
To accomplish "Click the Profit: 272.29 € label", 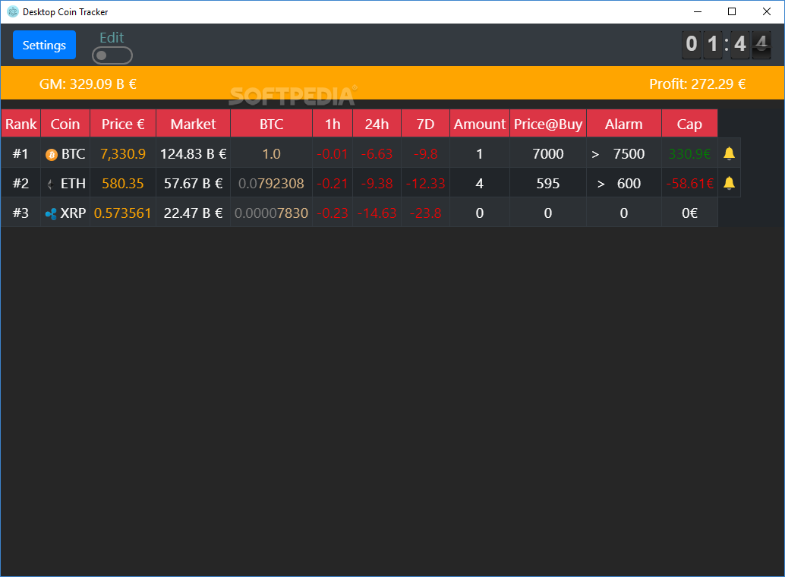I will [698, 84].
